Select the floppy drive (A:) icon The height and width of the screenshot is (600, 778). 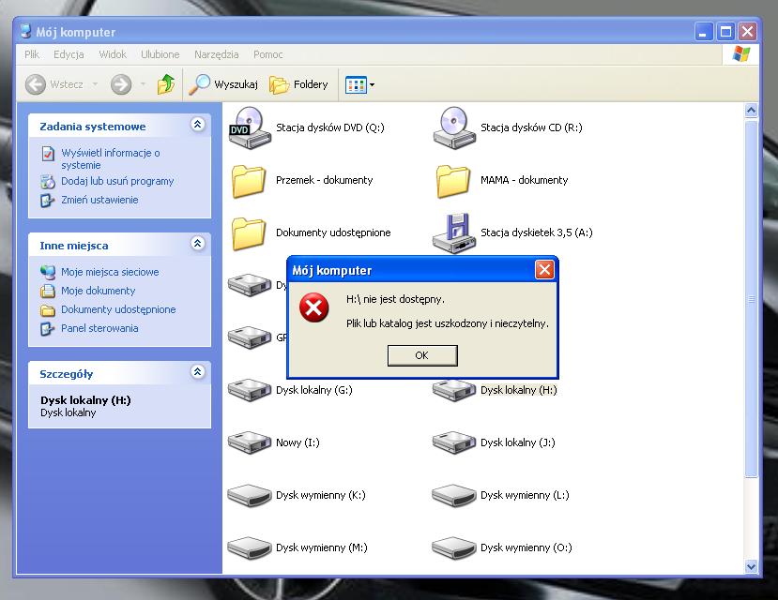(454, 232)
